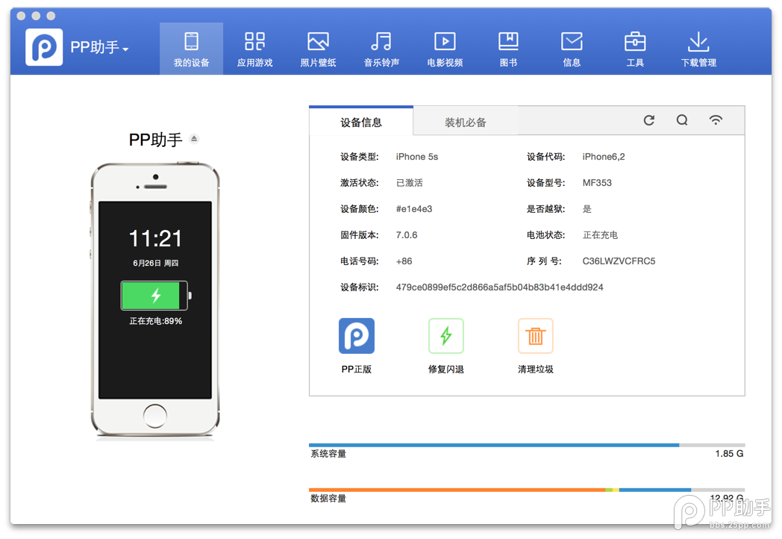Click the battery charging indicator on phone screen
This screenshot has height=539, width=782.
(156, 296)
